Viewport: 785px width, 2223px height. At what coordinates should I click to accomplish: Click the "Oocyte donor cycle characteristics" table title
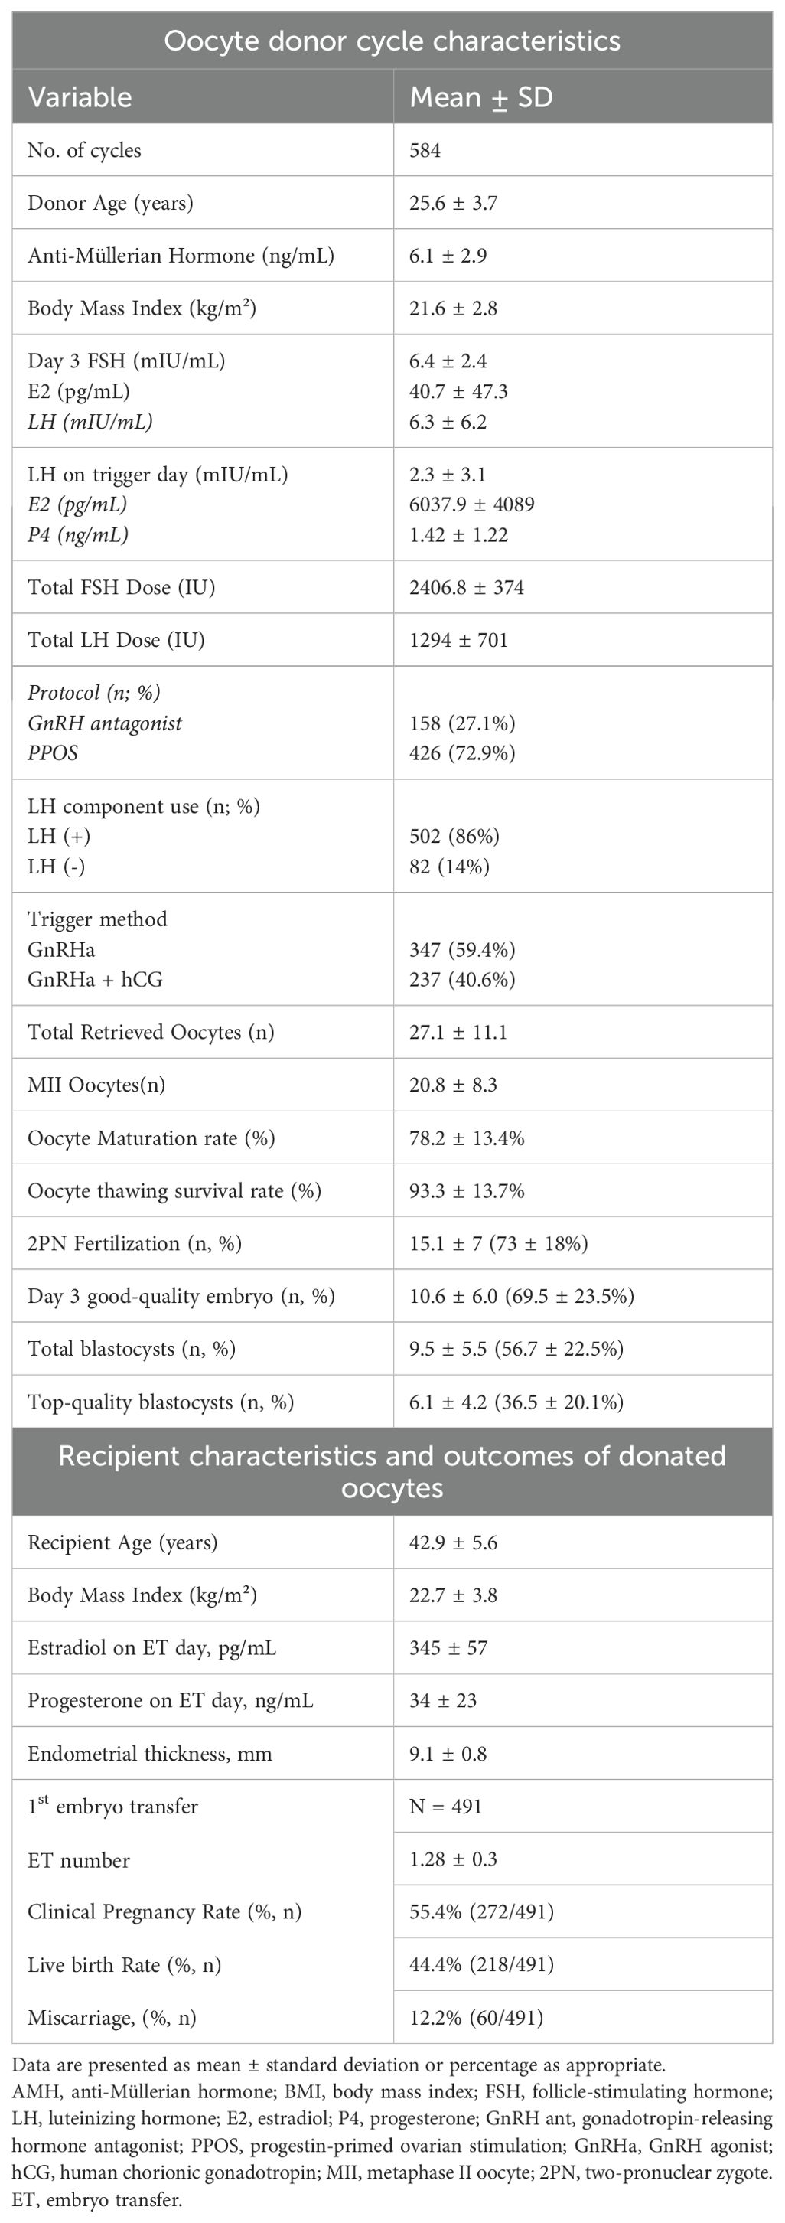tap(392, 41)
